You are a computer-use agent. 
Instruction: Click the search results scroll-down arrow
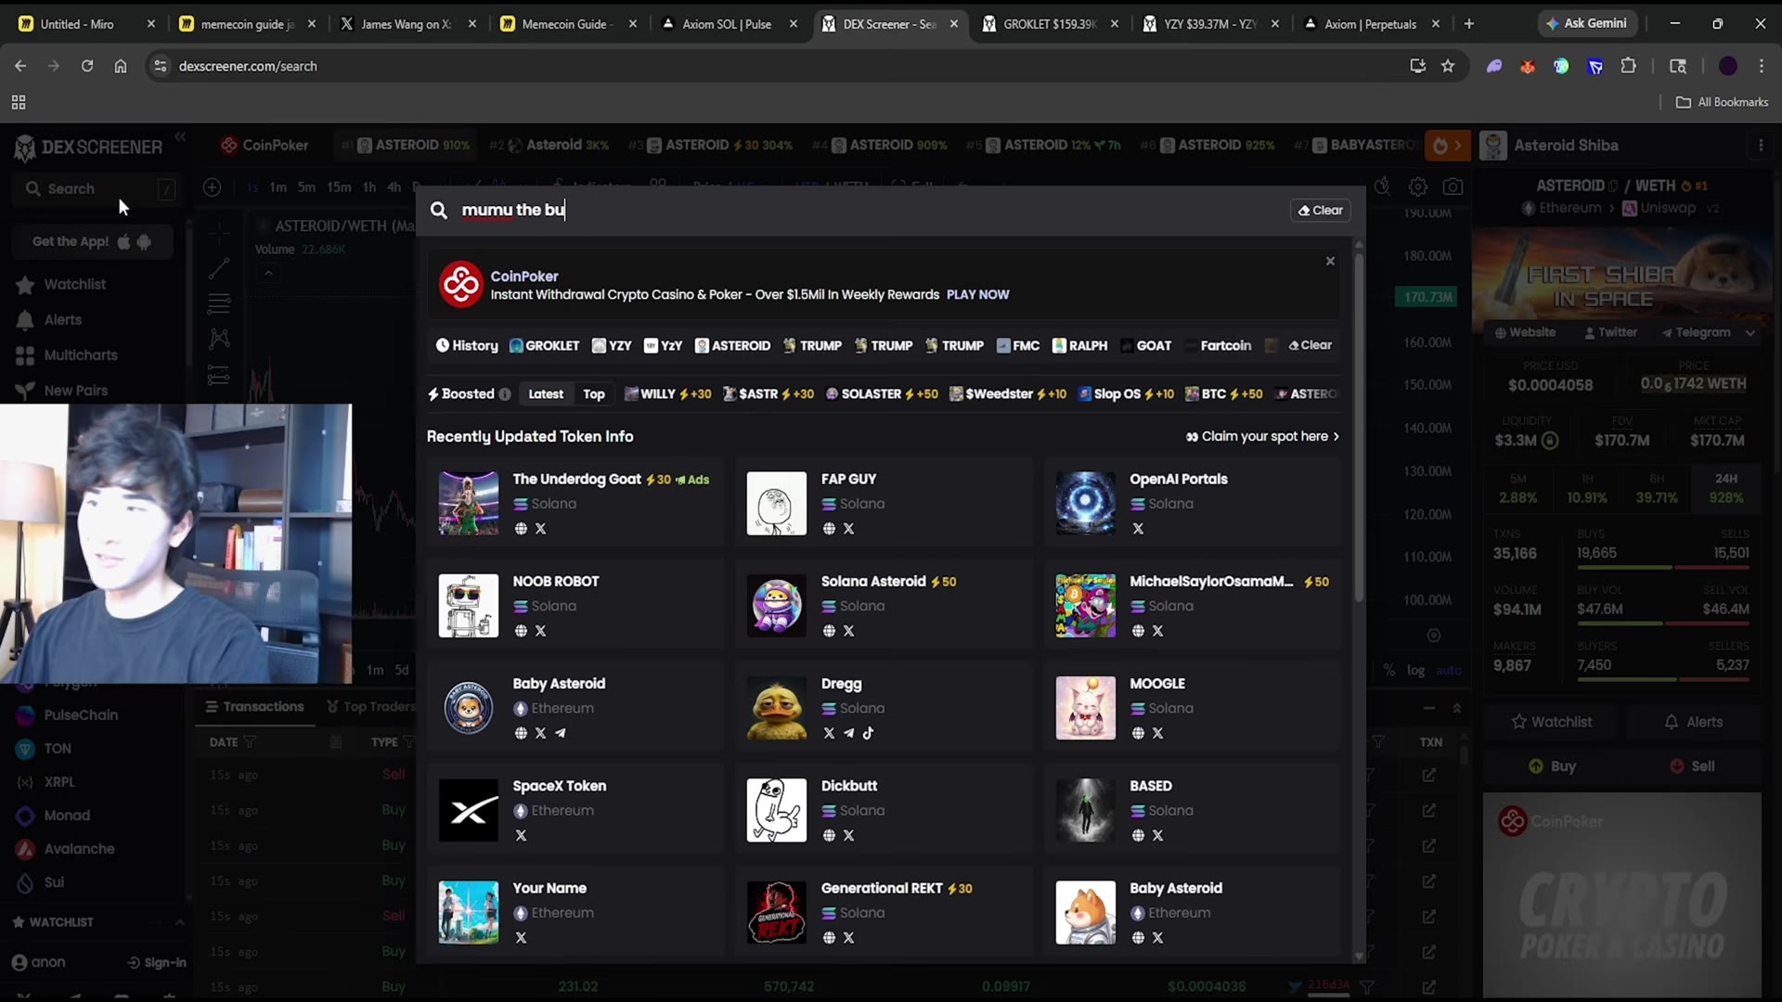coord(1359,957)
